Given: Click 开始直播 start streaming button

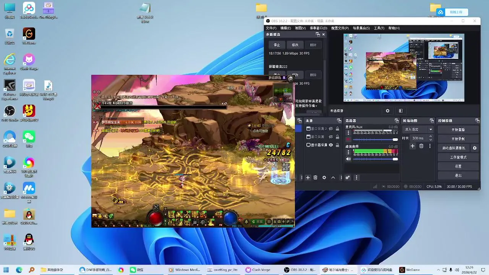Looking at the screenshot, I should 458,130.
